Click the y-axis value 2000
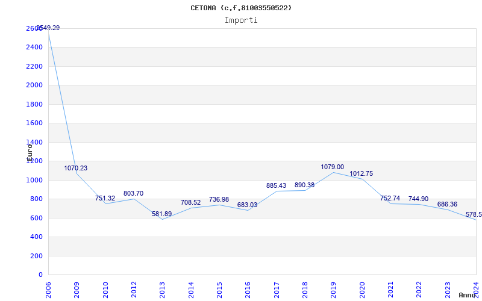The height and width of the screenshot is (301, 482). click(34, 85)
